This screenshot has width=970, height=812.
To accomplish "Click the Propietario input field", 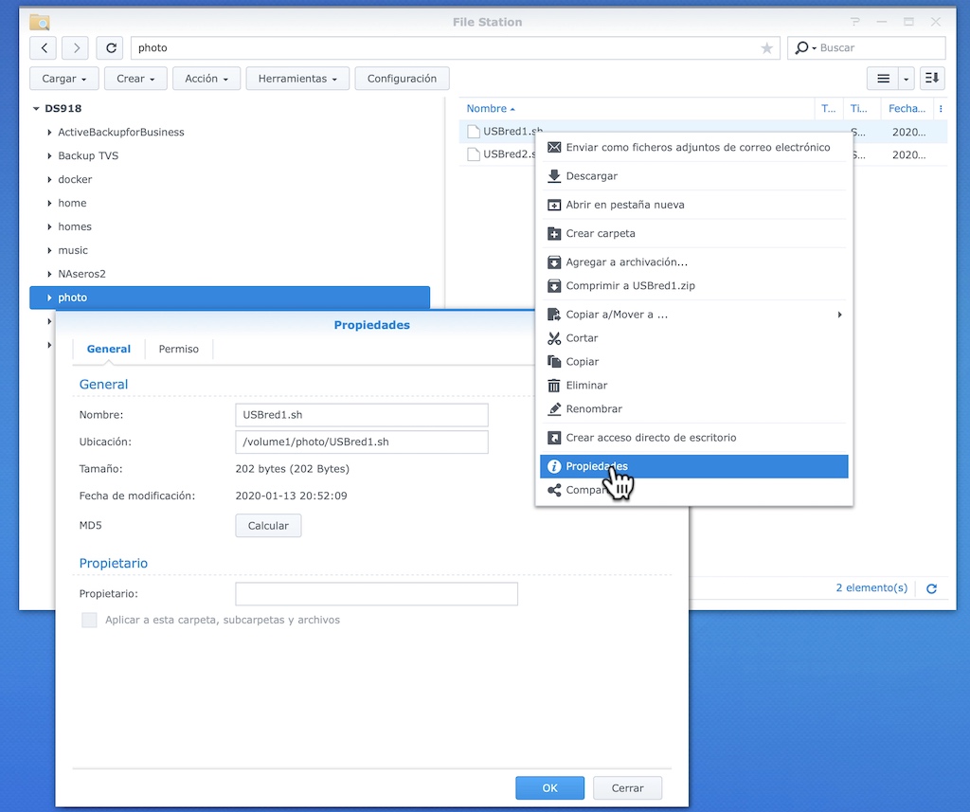I will click(375, 594).
